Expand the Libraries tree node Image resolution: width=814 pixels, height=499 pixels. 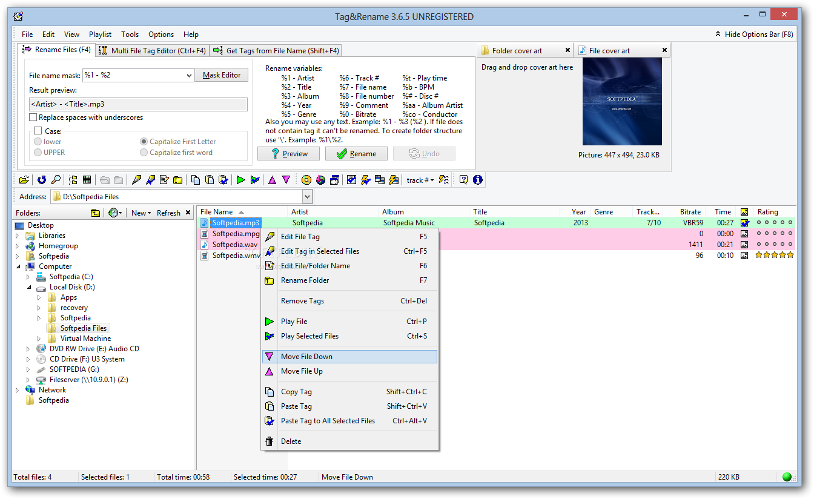(x=18, y=236)
